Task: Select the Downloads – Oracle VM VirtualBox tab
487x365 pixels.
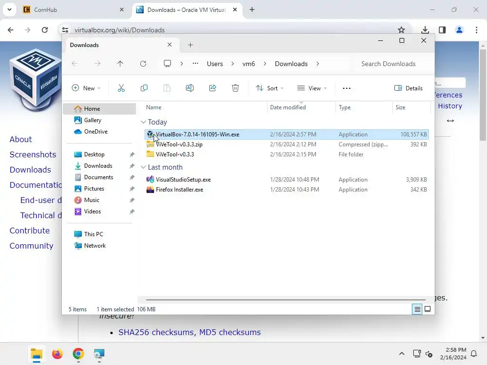Action: click(x=187, y=10)
